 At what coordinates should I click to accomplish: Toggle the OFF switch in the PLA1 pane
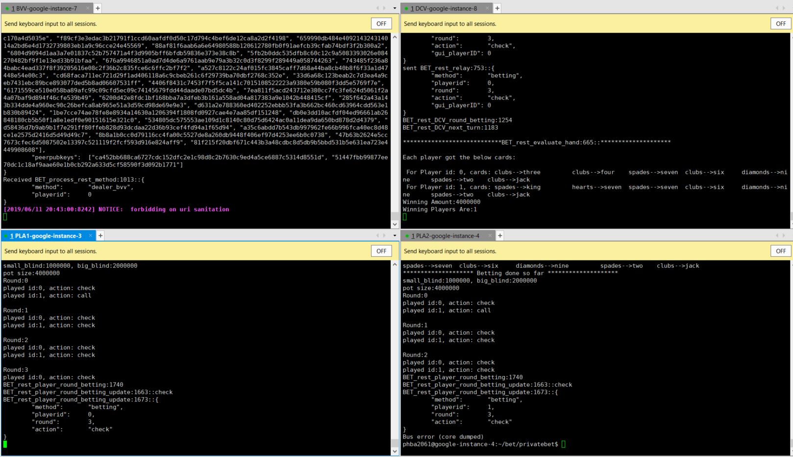pos(381,251)
